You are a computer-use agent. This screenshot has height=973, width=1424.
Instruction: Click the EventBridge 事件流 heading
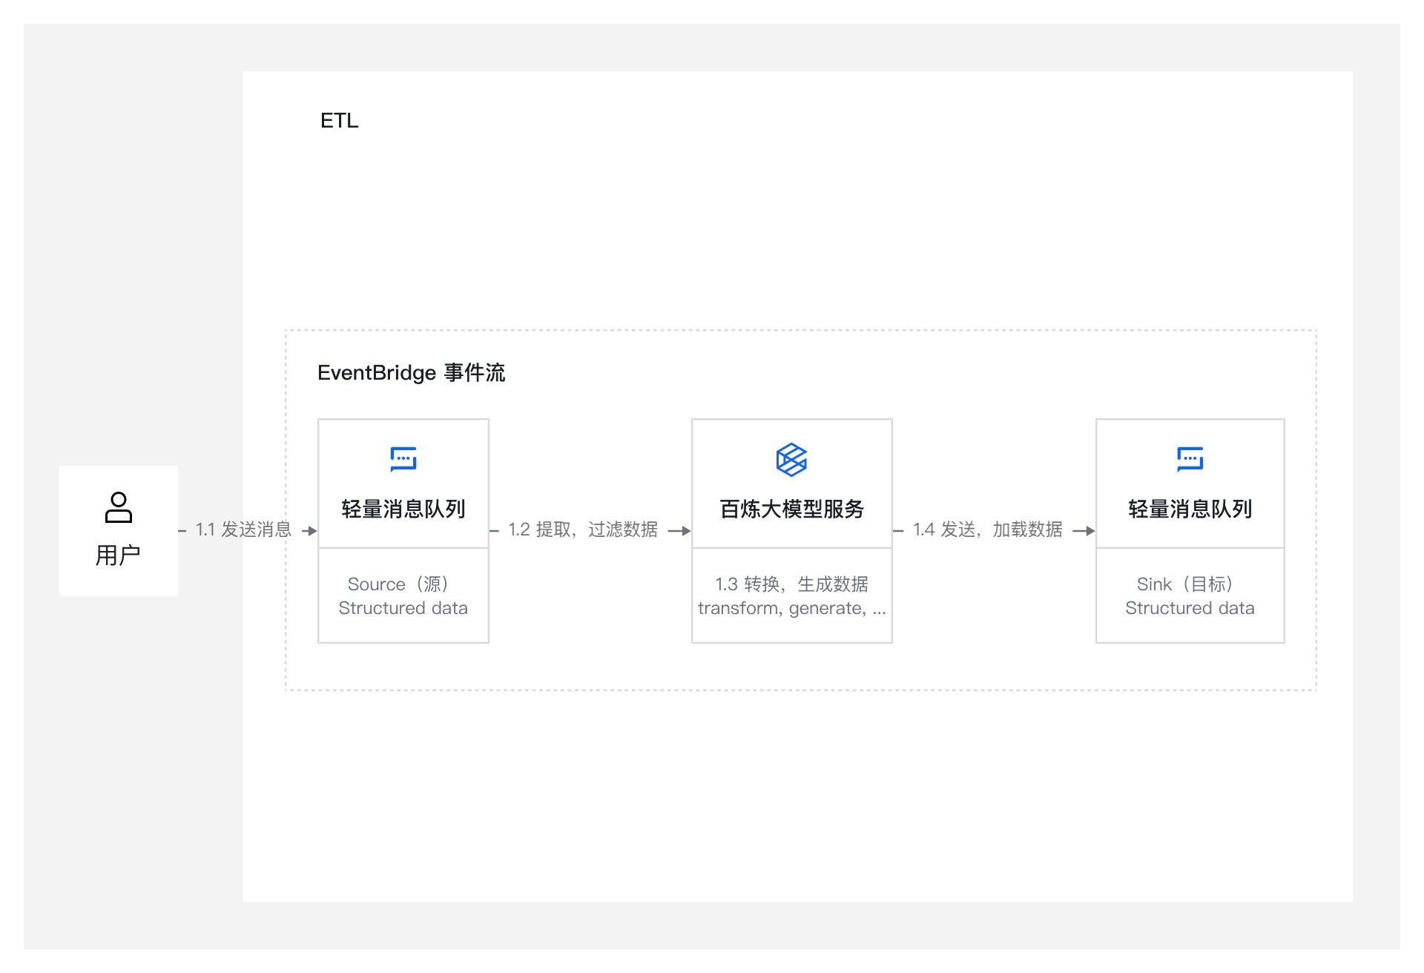[411, 372]
